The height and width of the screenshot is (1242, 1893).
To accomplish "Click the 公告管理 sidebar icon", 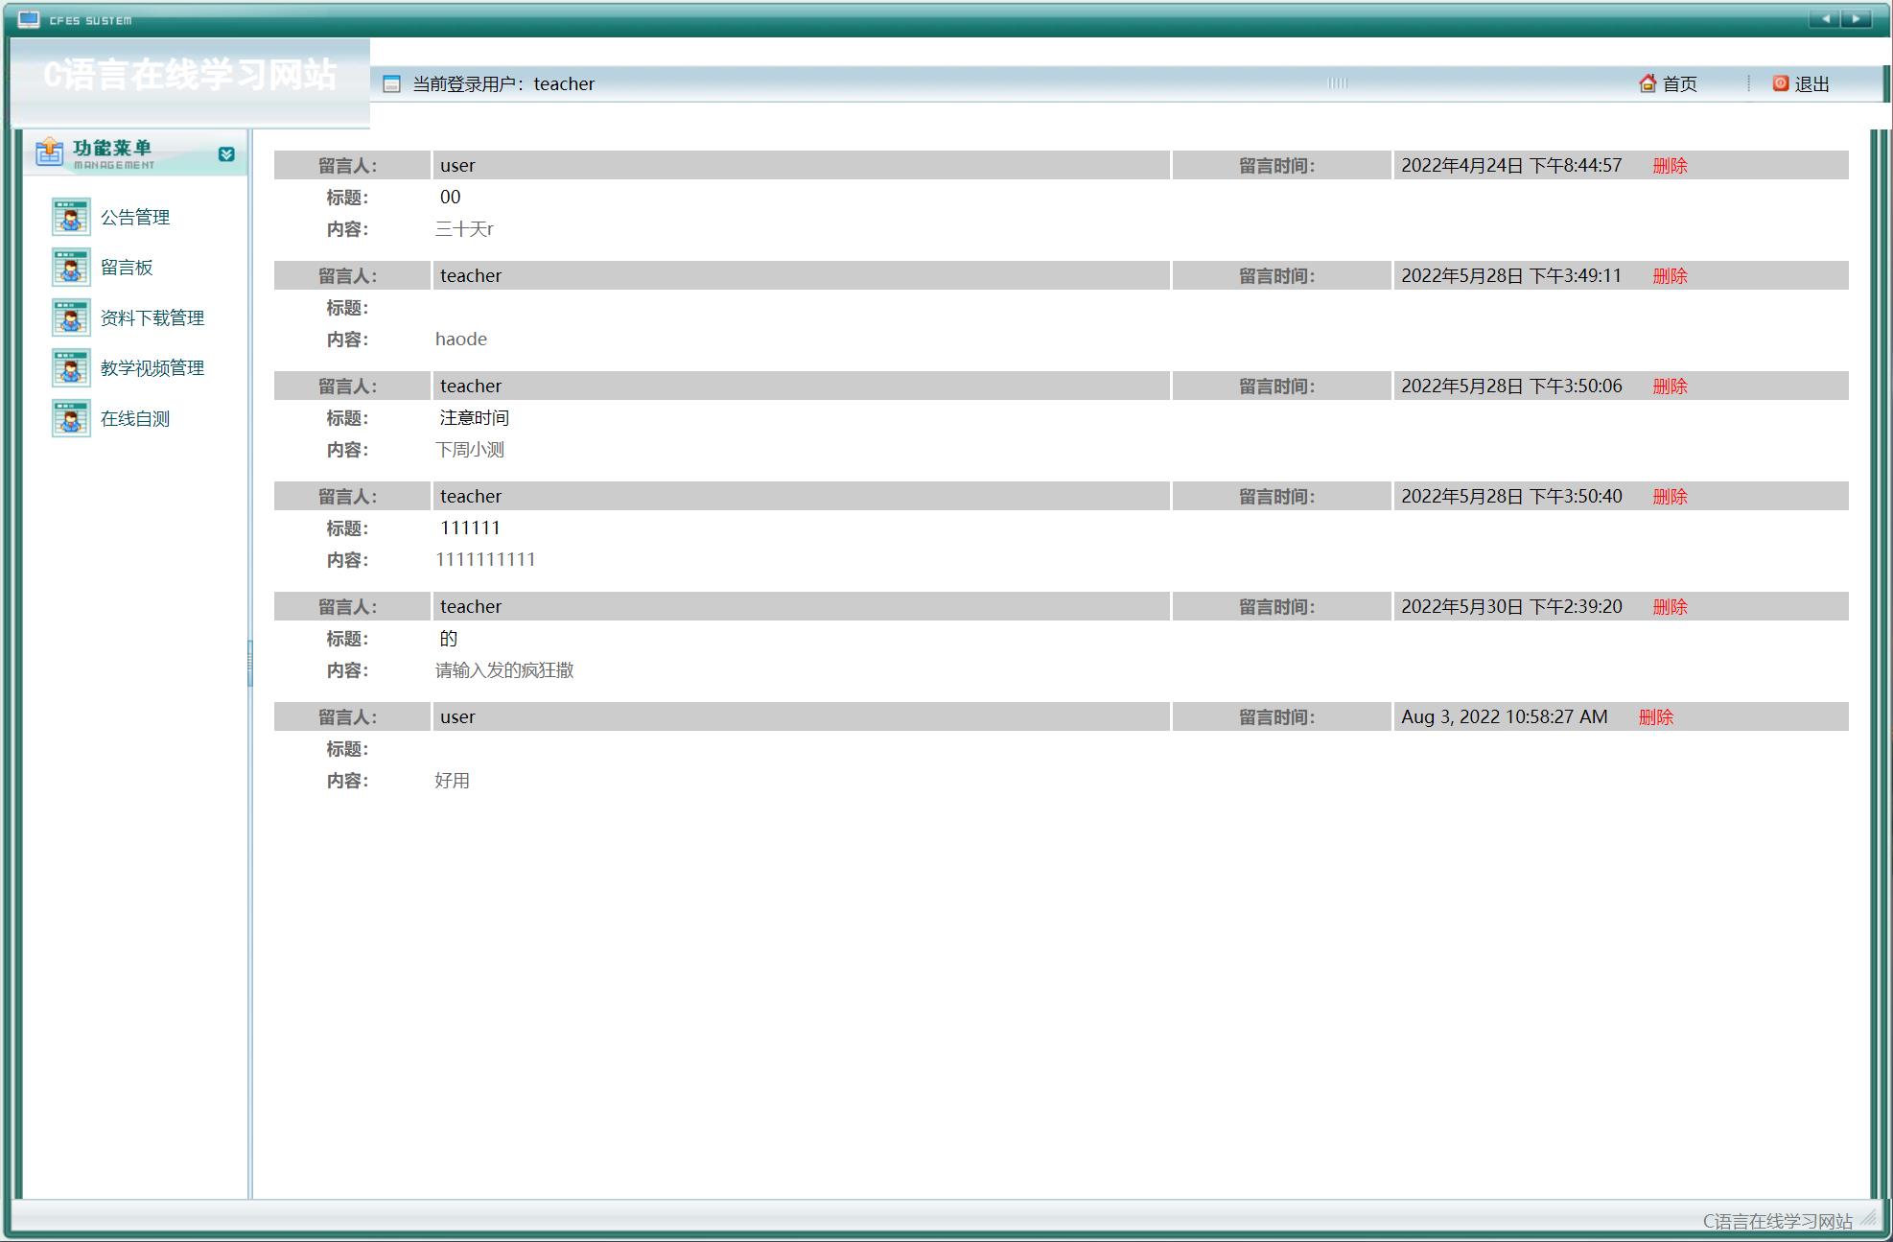I will click(x=71, y=217).
